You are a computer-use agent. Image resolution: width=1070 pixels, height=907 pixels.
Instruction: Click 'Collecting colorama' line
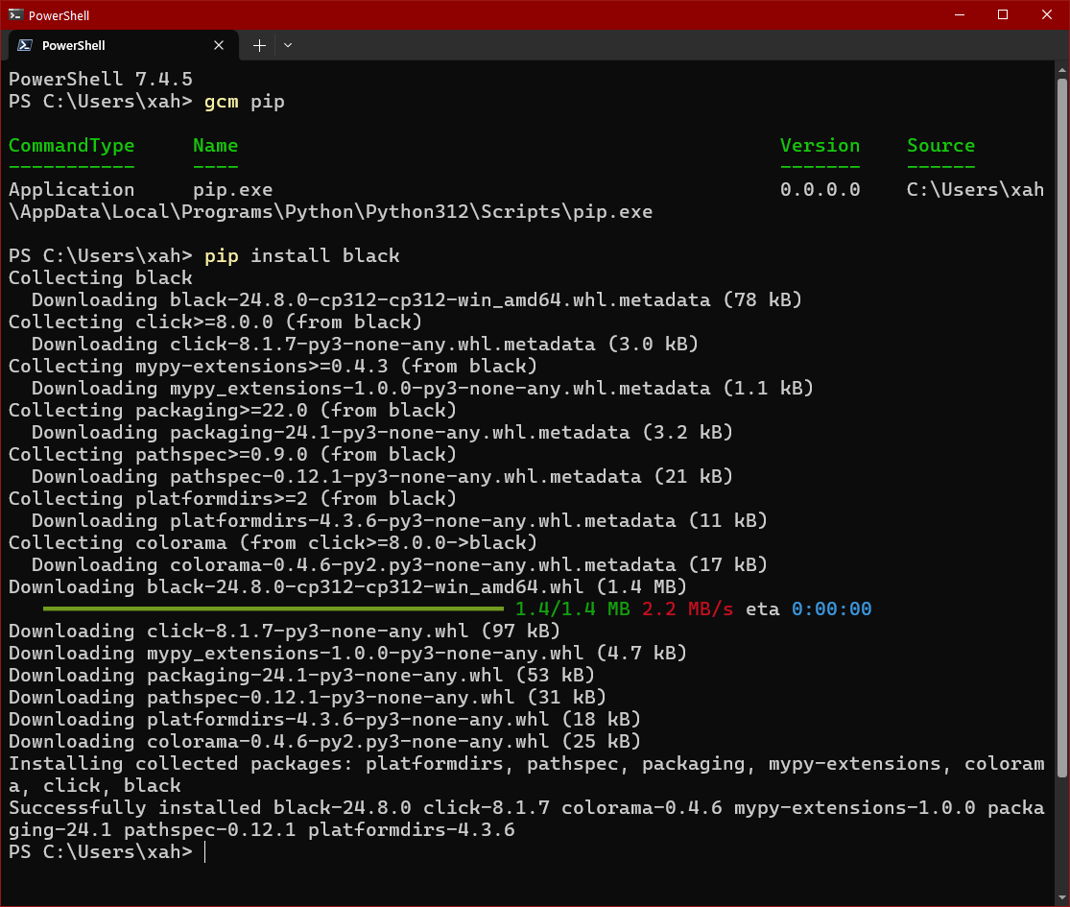pos(273,542)
